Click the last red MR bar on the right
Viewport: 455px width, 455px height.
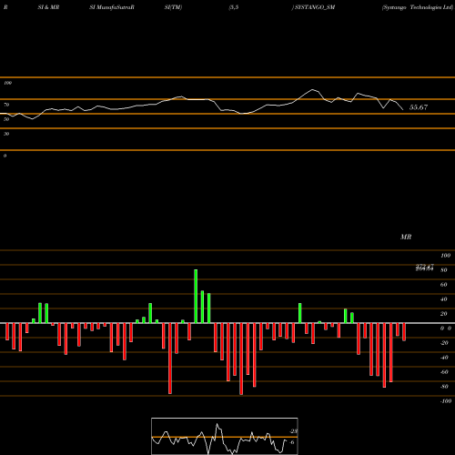pyautogui.click(x=404, y=332)
